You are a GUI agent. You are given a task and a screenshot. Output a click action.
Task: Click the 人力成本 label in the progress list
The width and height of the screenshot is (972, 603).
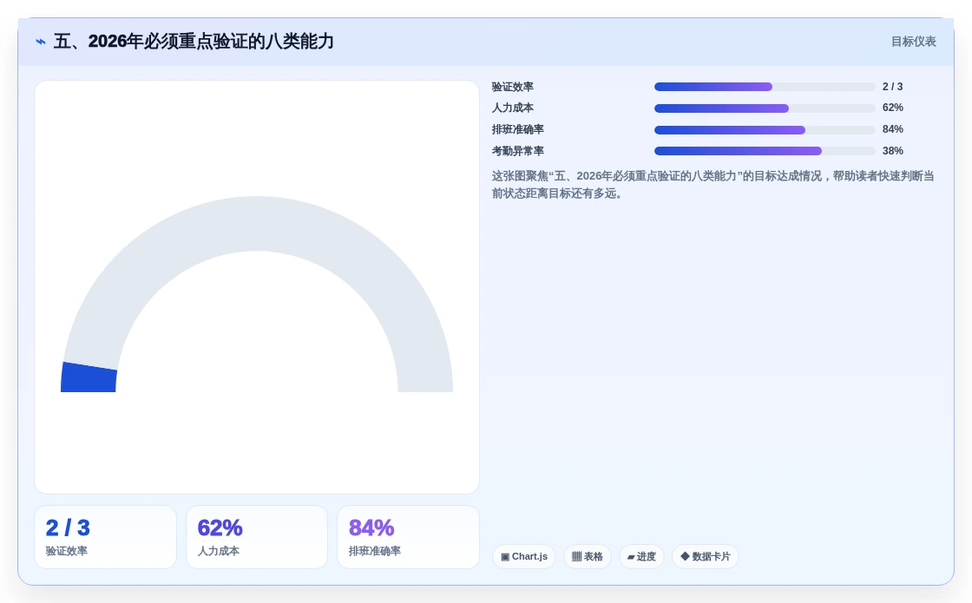point(513,108)
